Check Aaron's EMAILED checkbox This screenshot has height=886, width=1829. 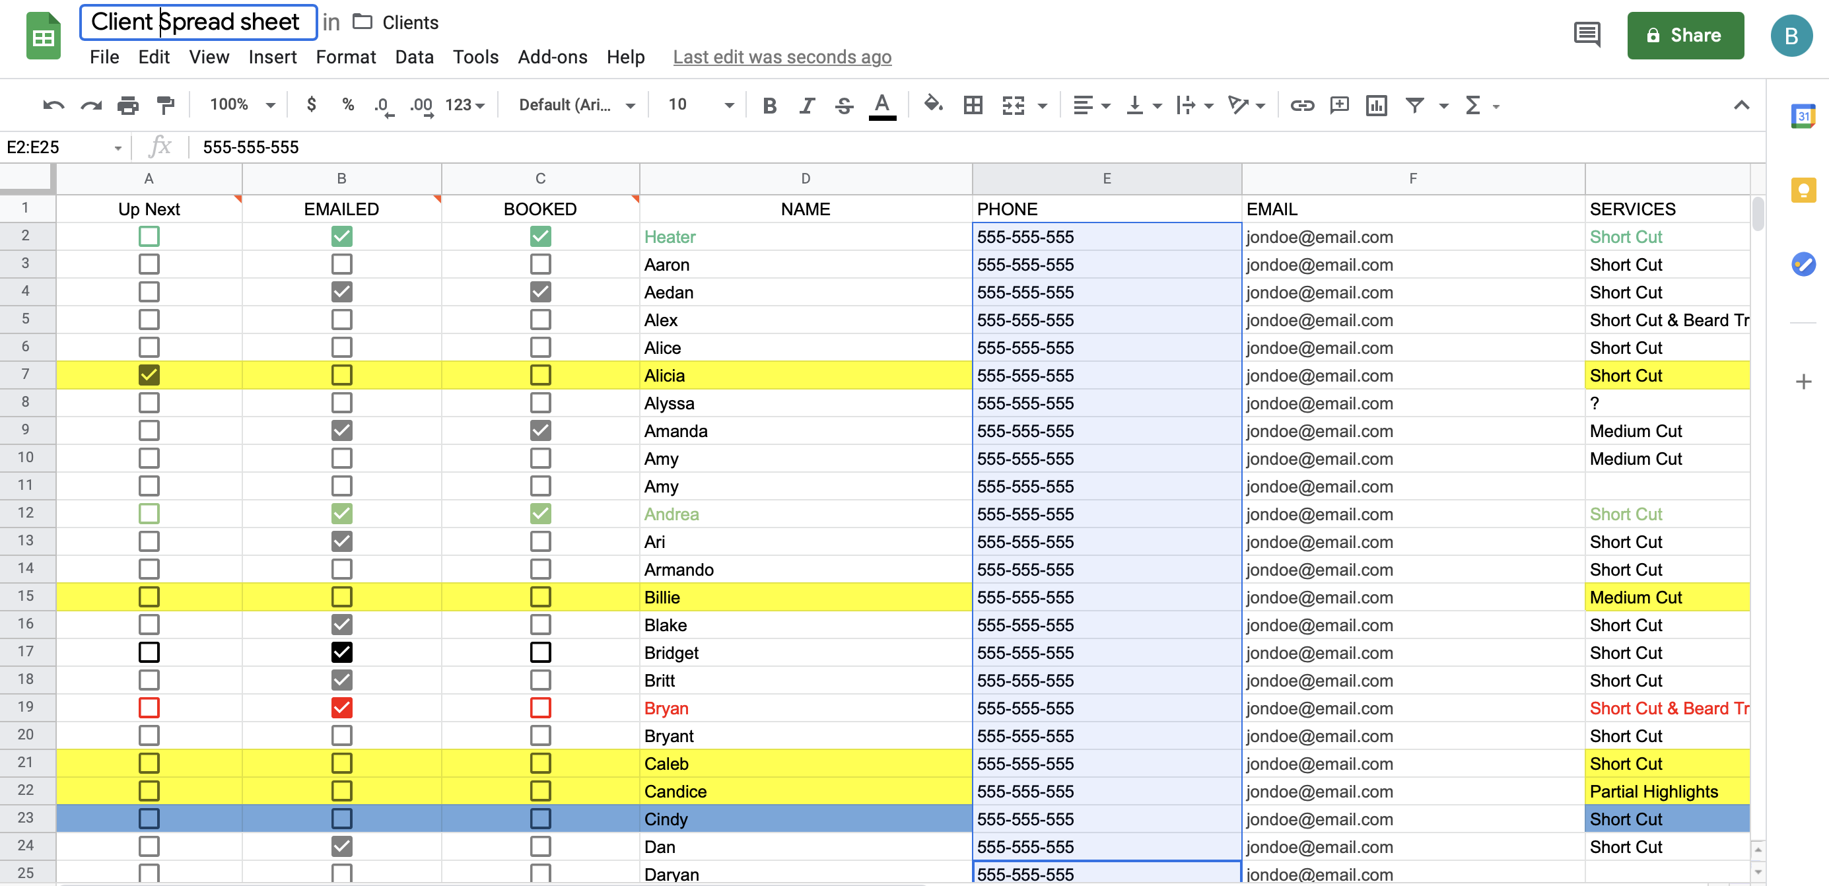tap(341, 264)
